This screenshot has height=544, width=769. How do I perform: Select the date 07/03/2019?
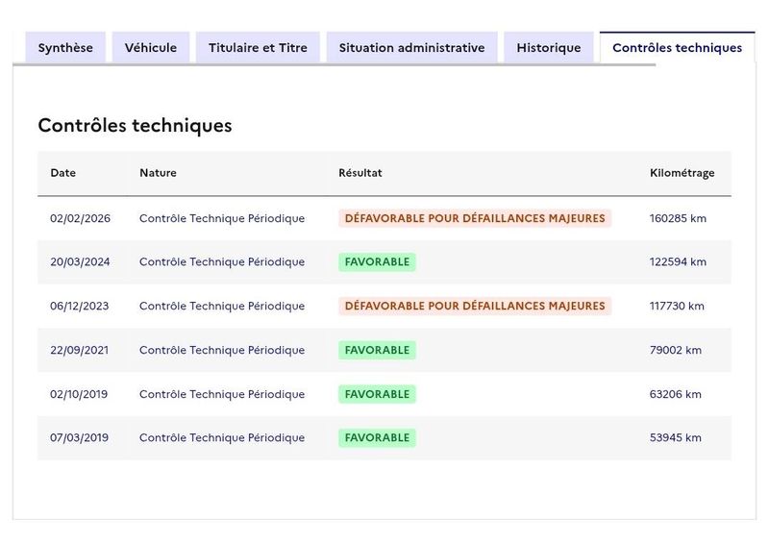[x=79, y=437]
